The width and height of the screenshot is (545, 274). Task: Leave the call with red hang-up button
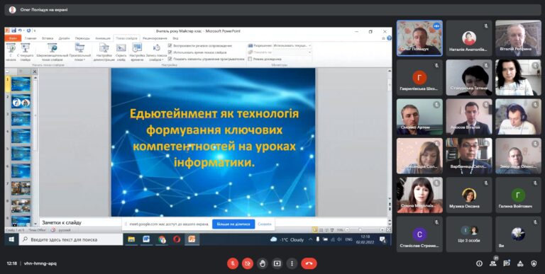(x=309, y=263)
